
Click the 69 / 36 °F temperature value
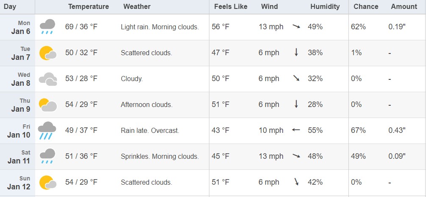(x=81, y=27)
